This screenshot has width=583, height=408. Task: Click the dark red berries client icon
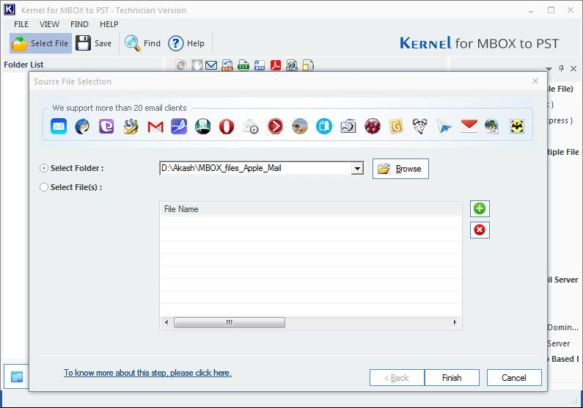point(373,126)
